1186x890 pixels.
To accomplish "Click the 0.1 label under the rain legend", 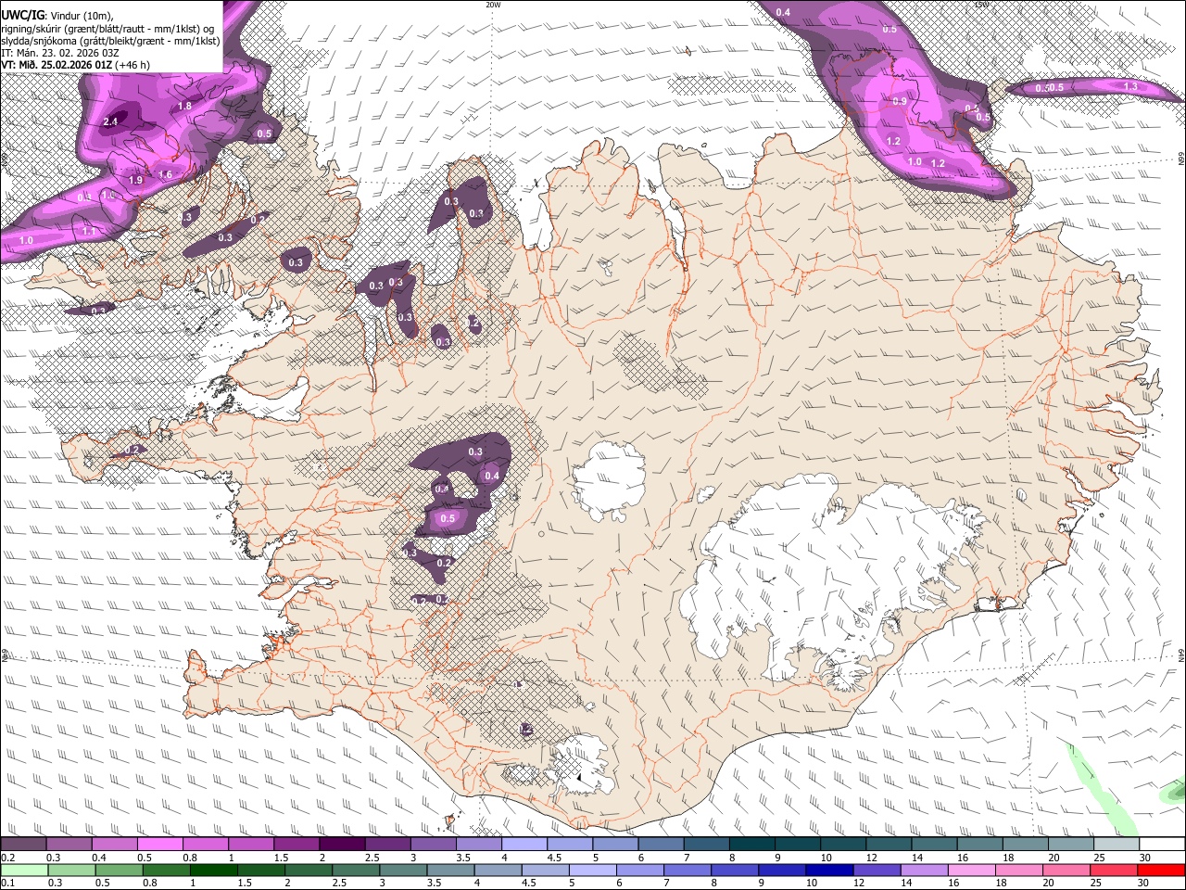I will click(x=7, y=883).
